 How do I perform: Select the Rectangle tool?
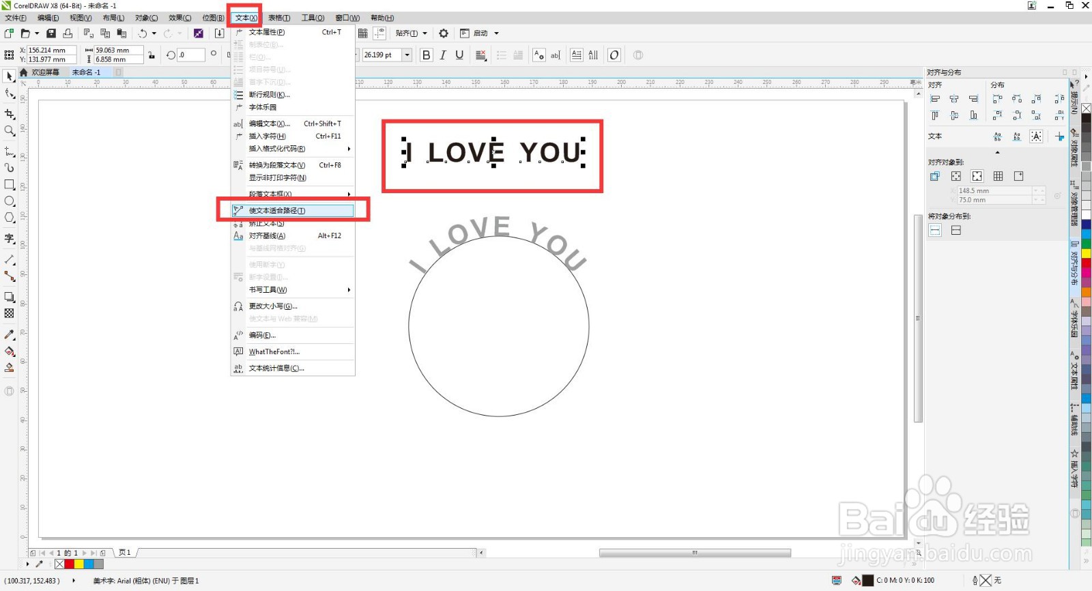pos(10,184)
